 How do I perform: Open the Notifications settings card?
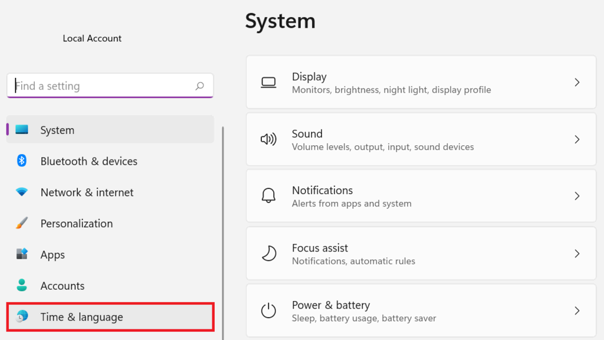tap(421, 197)
